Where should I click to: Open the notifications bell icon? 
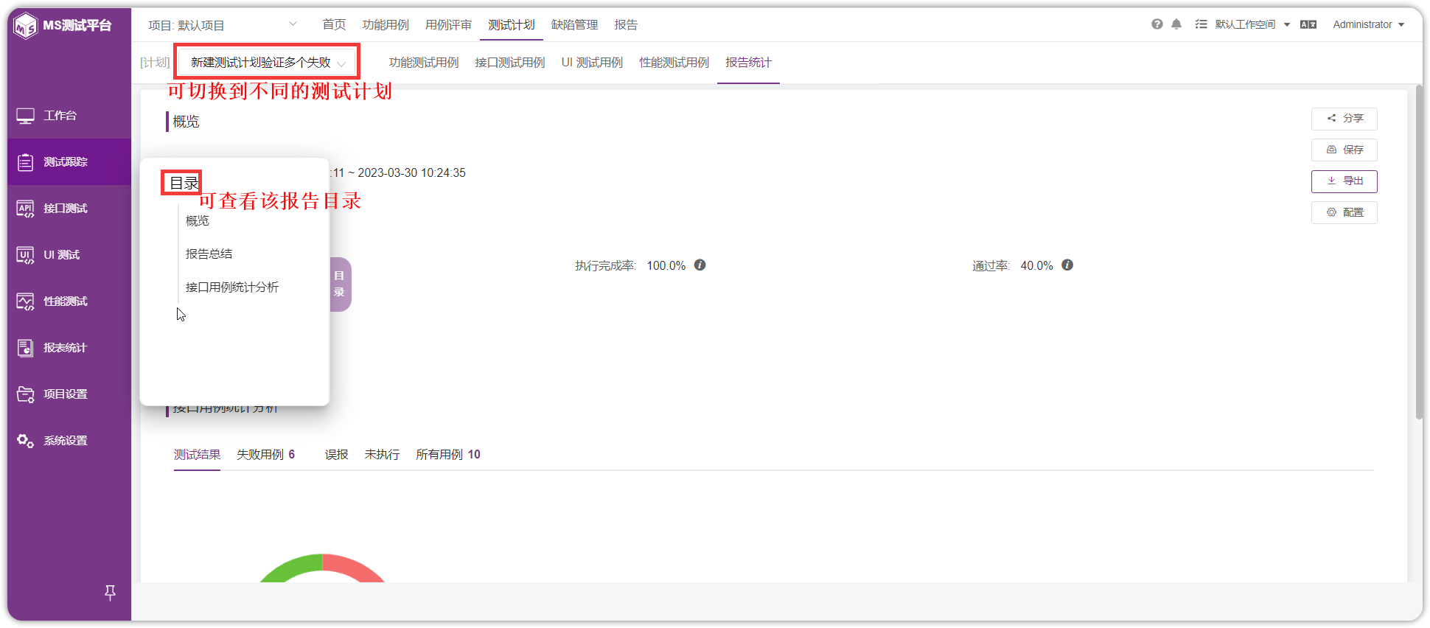click(1176, 24)
